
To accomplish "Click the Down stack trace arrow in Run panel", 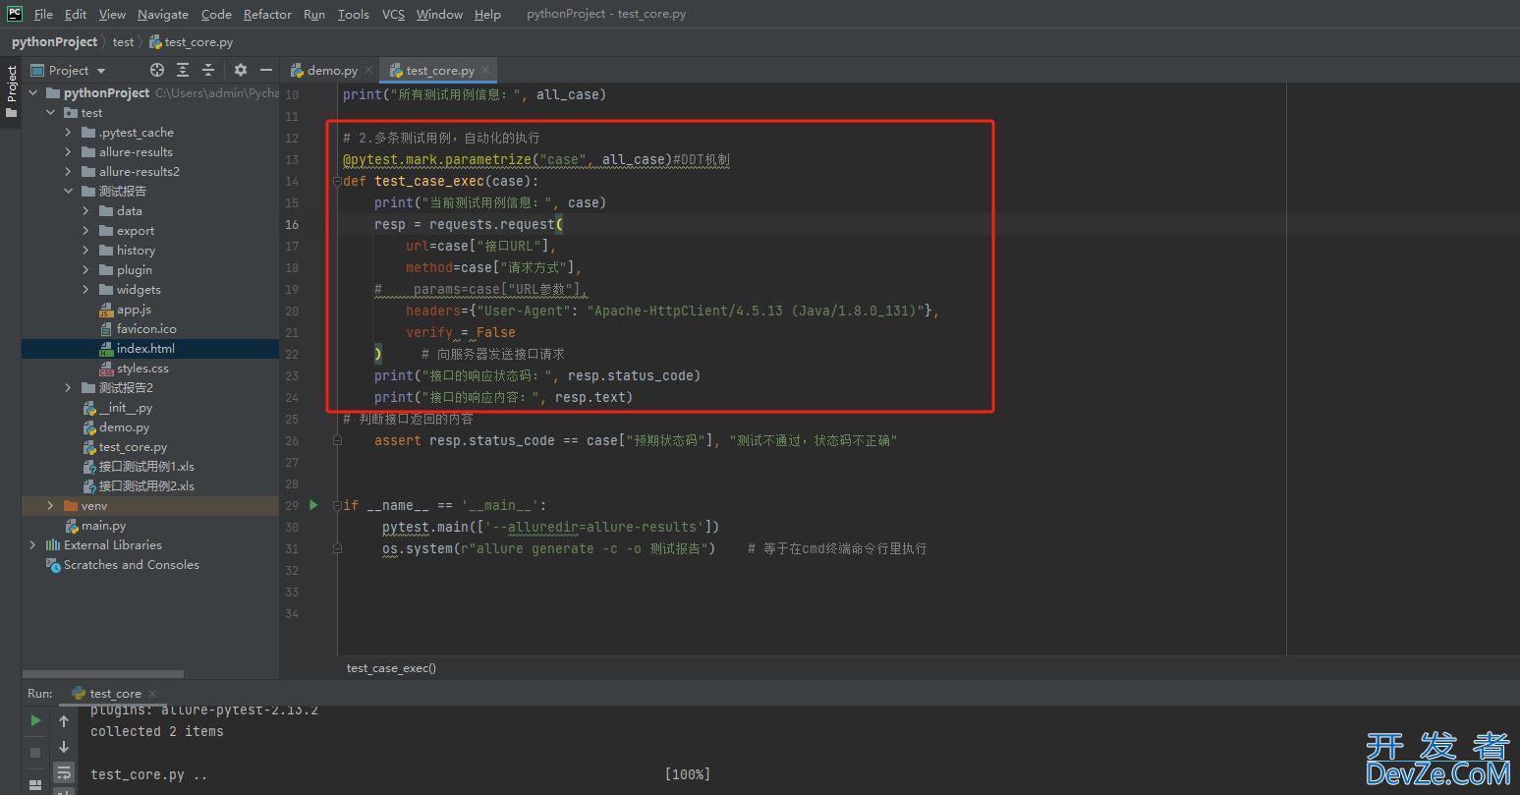I will tap(64, 747).
